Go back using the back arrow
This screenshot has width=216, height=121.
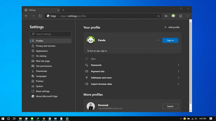(x=26, y=16)
